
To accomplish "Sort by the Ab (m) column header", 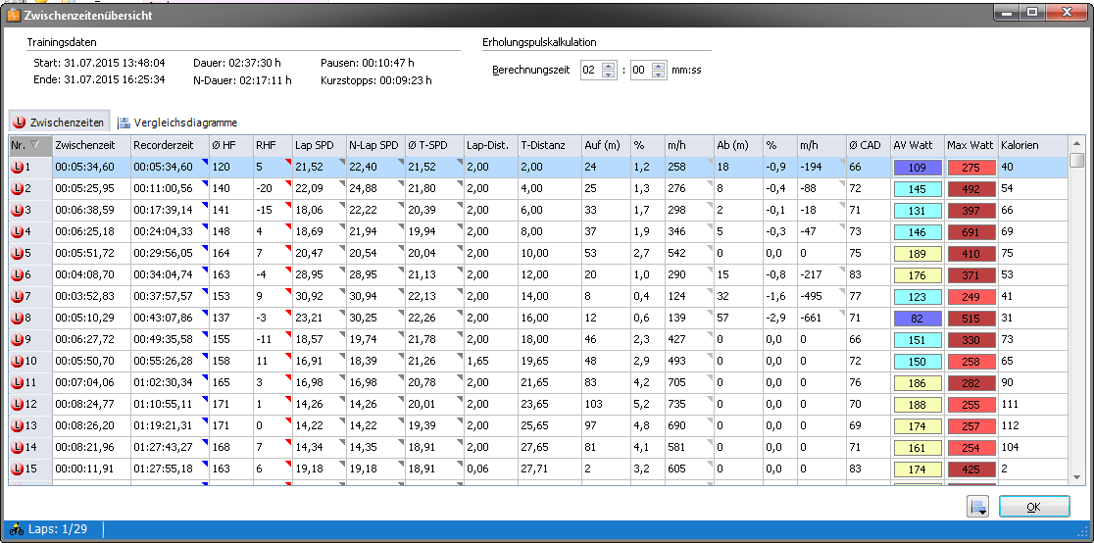I will [737, 145].
